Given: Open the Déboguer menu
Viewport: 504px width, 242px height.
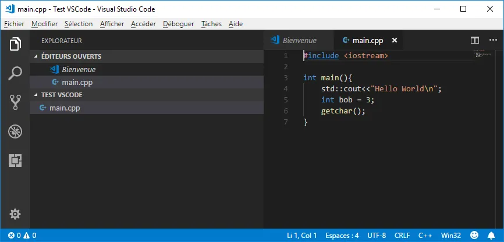Looking at the screenshot, I should (x=179, y=24).
